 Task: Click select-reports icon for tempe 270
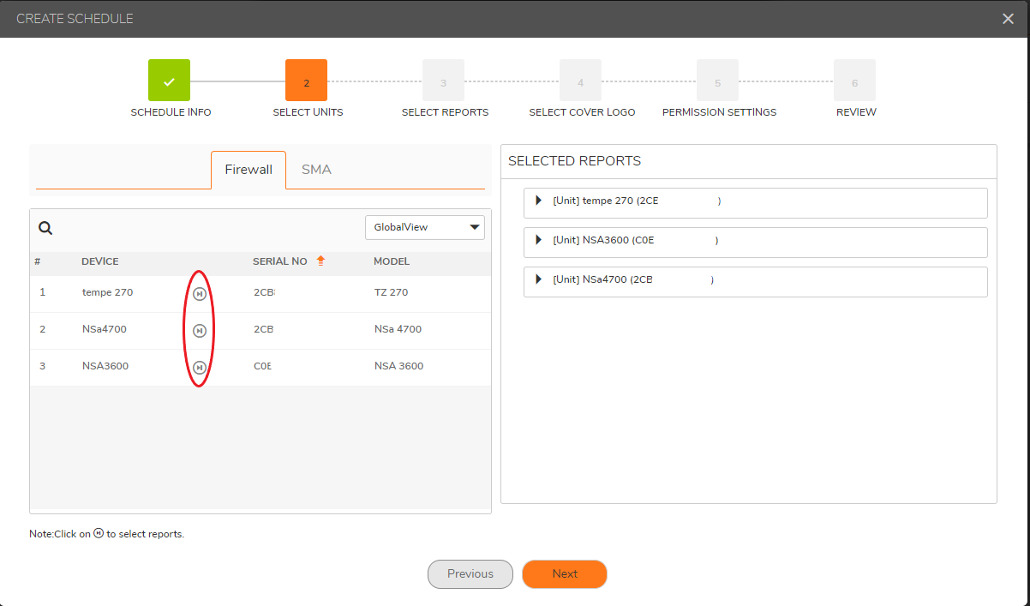(199, 293)
